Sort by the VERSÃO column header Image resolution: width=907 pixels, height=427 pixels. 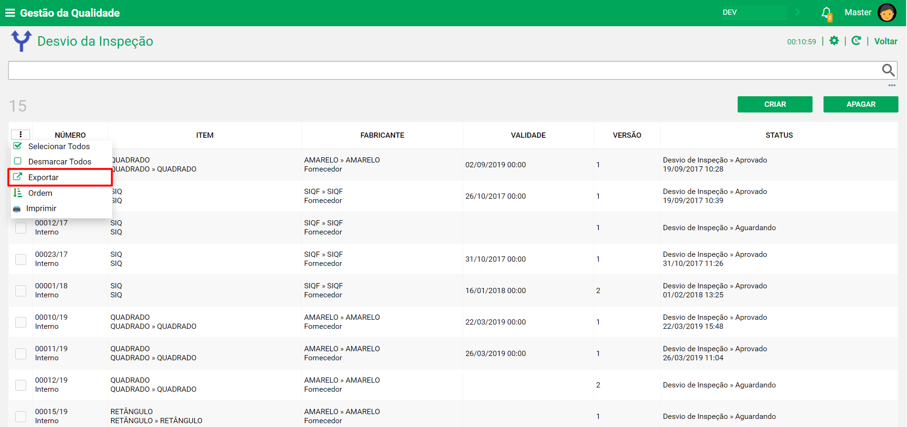pyautogui.click(x=627, y=135)
